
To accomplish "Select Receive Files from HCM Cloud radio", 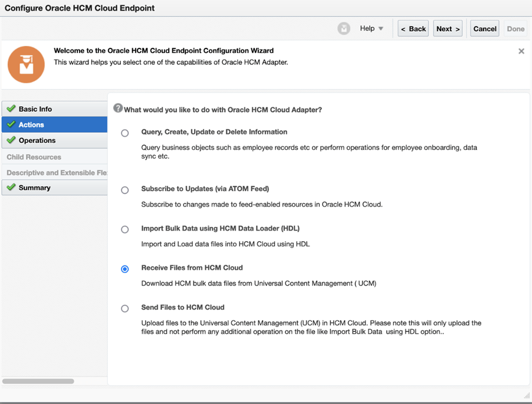I will click(125, 269).
